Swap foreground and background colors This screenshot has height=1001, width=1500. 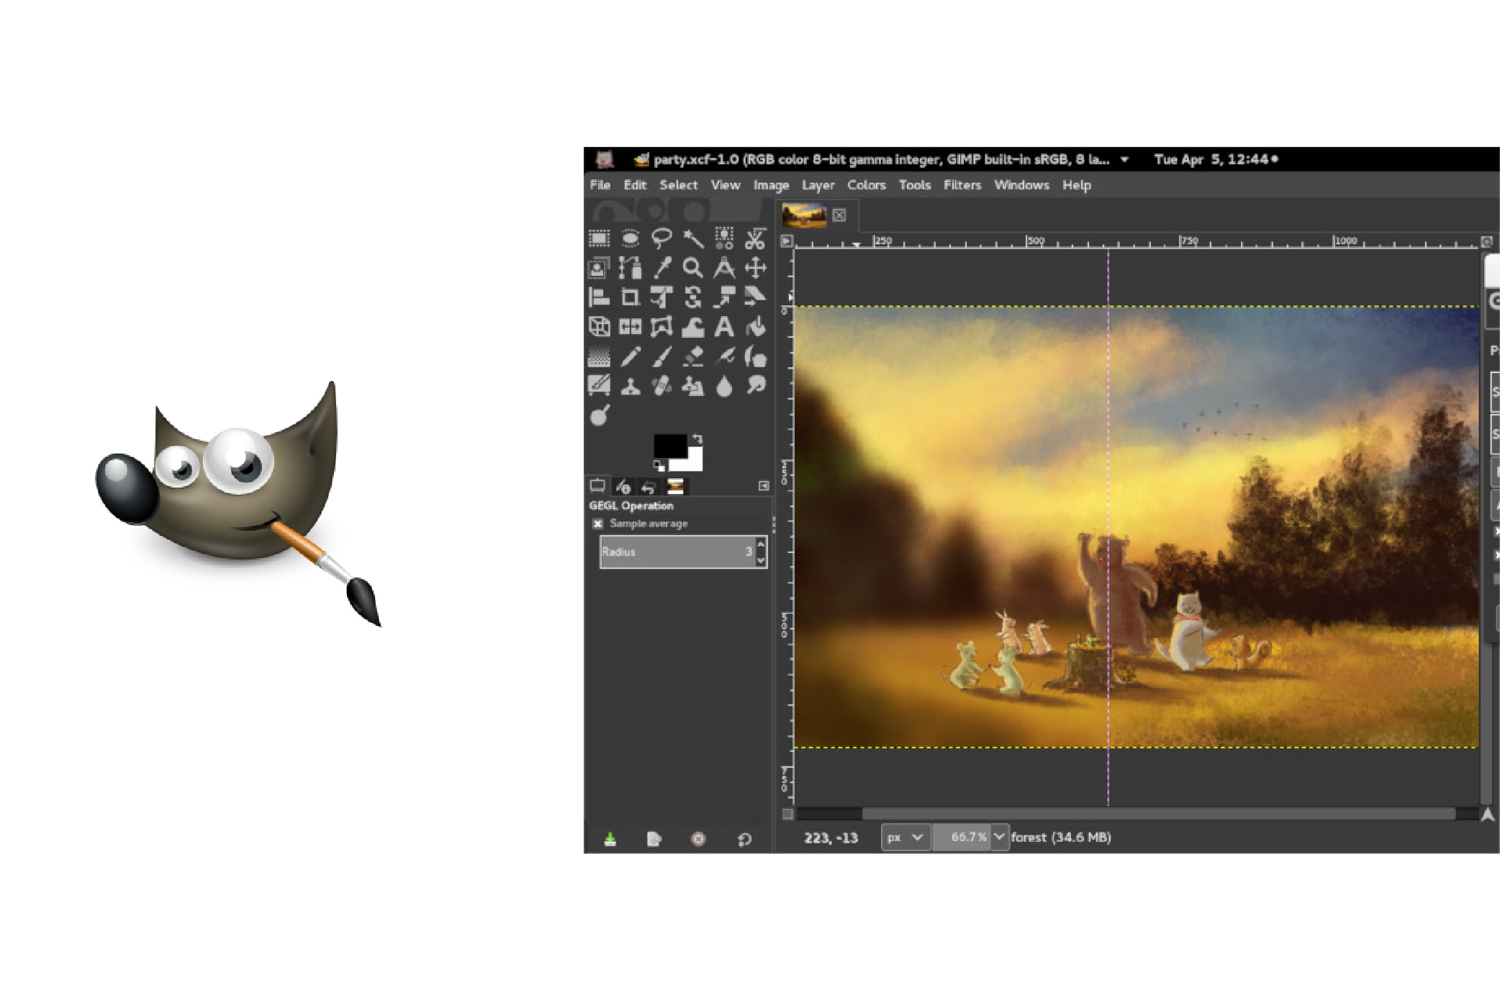tap(697, 439)
